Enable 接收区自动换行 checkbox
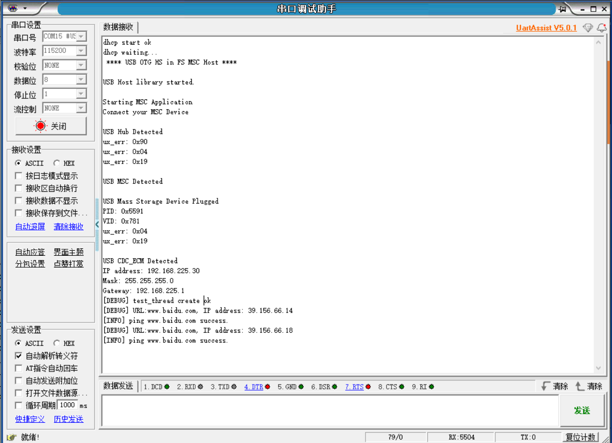The height and width of the screenshot is (443, 612). (18, 188)
